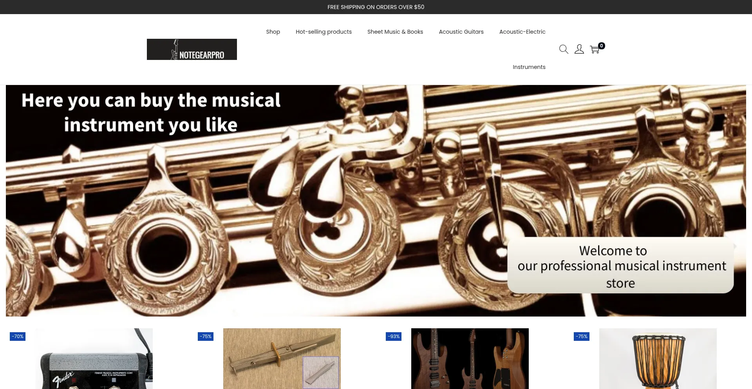Image resolution: width=752 pixels, height=389 pixels.
Task: Click the -75% badge near tuning tool
Action: [206, 337]
